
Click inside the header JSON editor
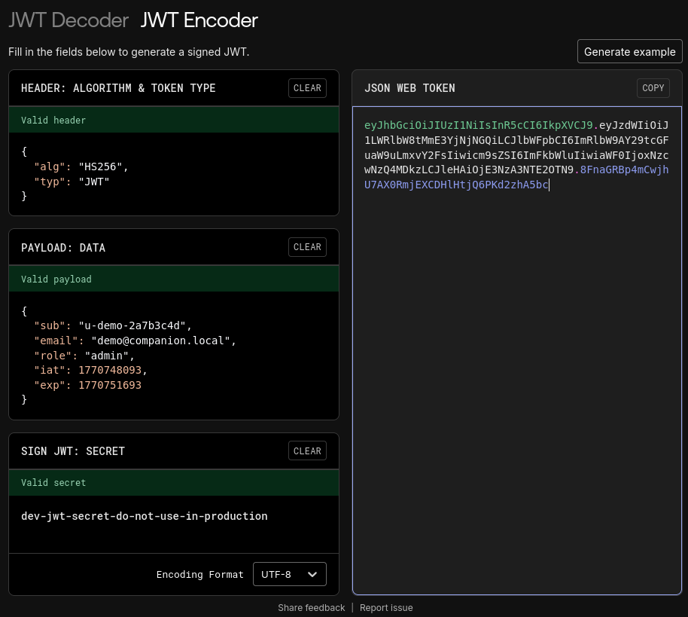tap(174, 174)
